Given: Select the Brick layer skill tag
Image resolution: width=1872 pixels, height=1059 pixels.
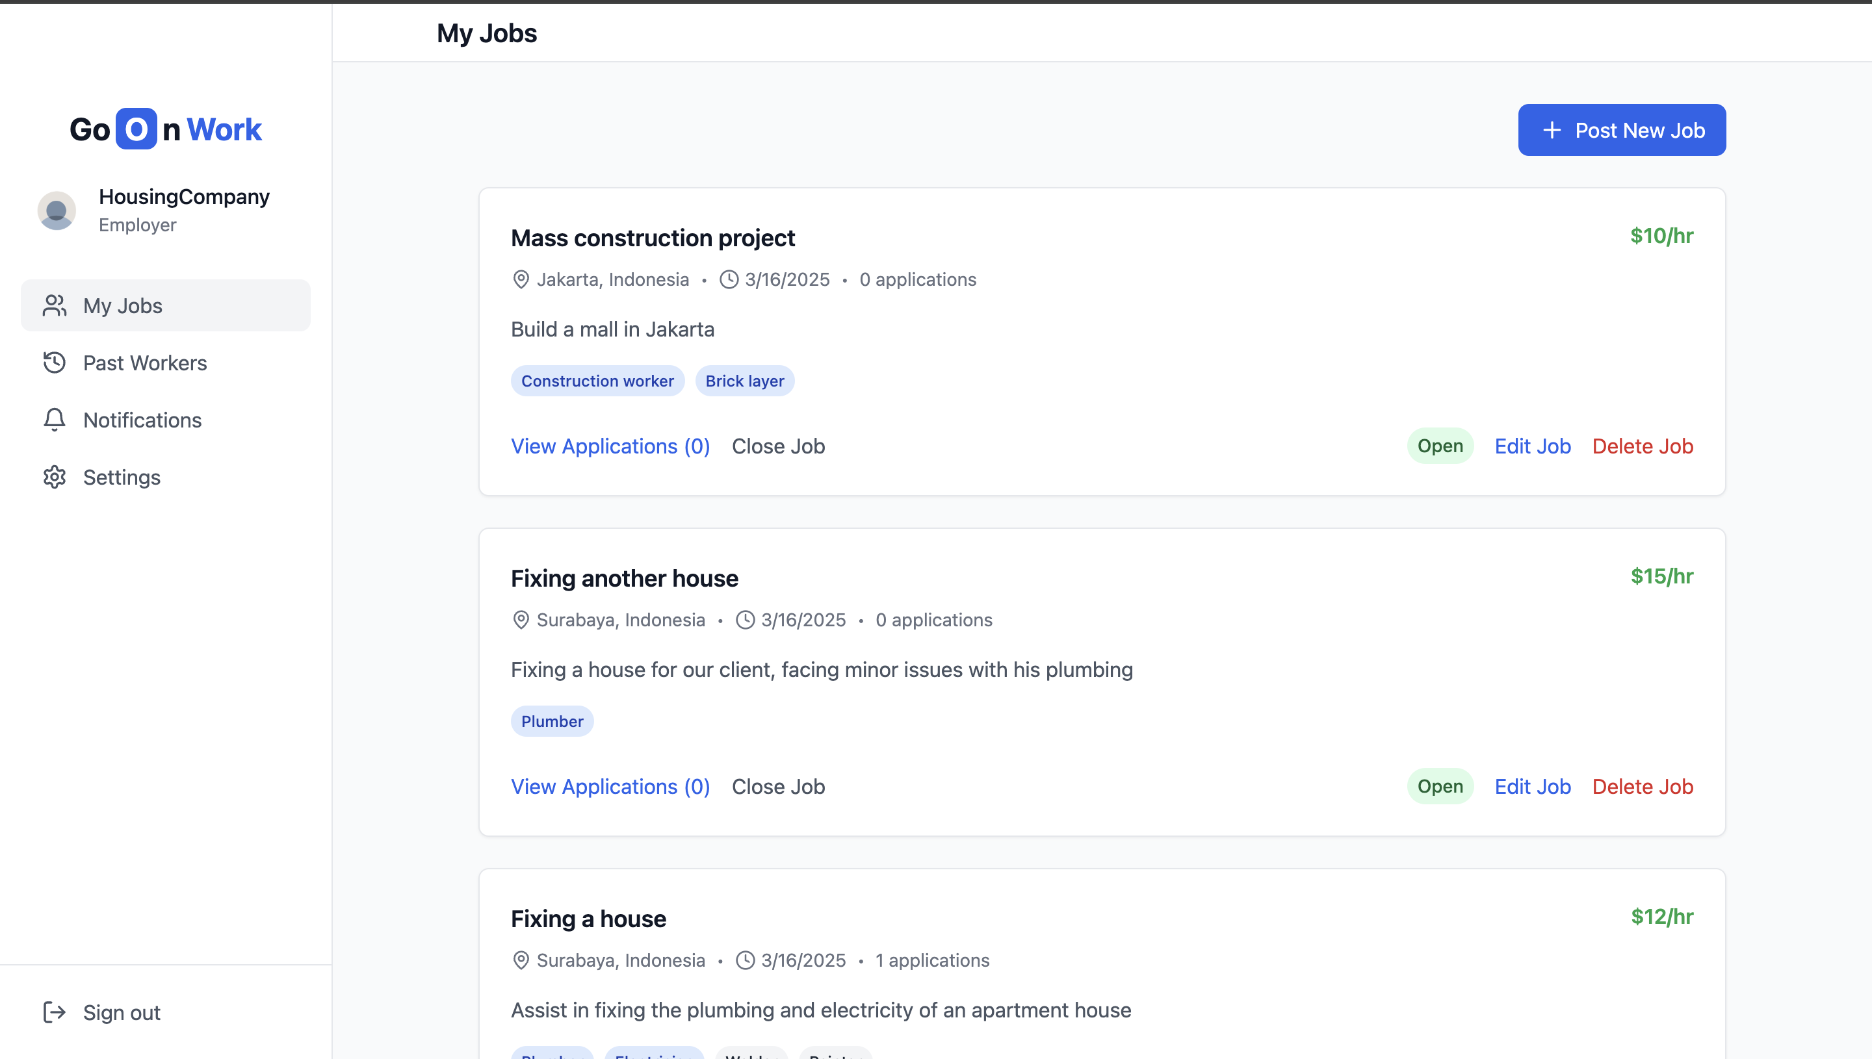Looking at the screenshot, I should (744, 381).
